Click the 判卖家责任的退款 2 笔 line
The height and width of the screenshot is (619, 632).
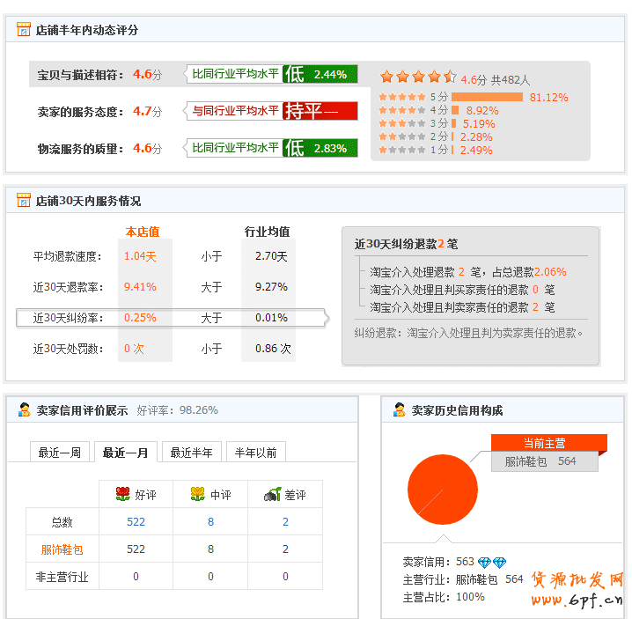click(462, 307)
